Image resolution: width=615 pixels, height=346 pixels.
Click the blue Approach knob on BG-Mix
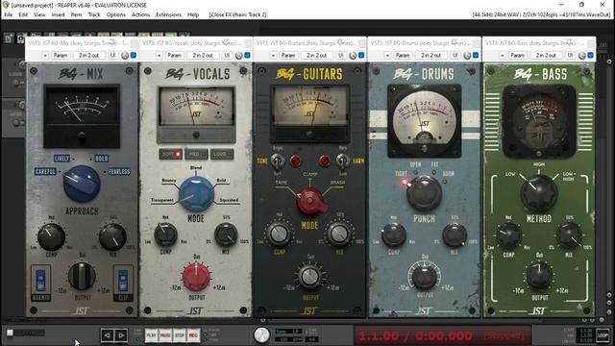tap(82, 184)
